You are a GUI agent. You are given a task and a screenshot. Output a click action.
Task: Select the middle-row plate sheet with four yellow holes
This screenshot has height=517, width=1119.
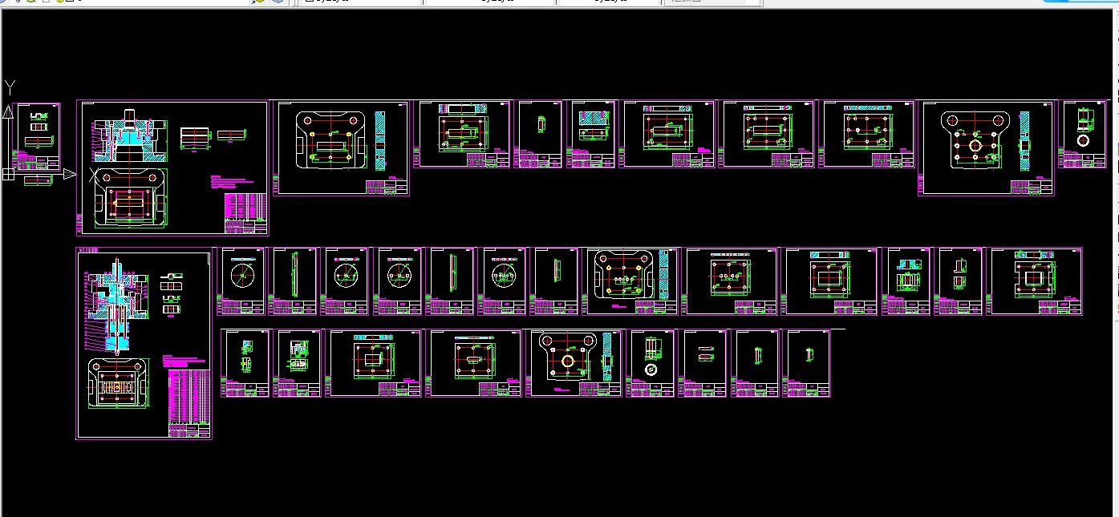[x=630, y=281]
